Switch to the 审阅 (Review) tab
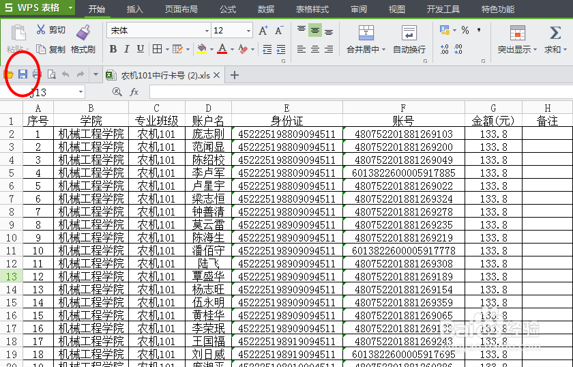Screen dimensions: 573x367 [359, 9]
